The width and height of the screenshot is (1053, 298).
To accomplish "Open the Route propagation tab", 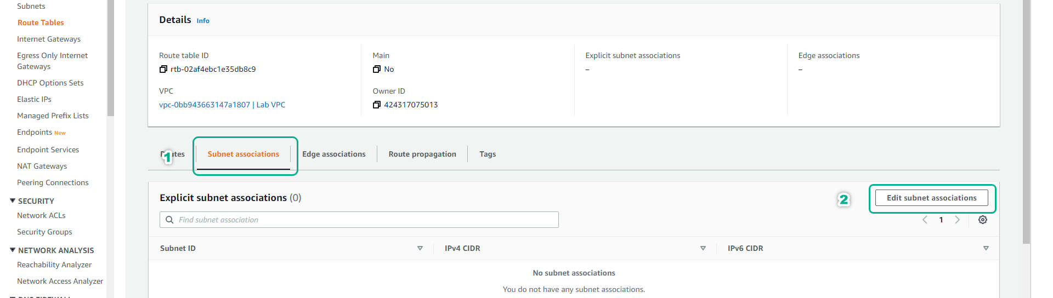I will click(422, 154).
